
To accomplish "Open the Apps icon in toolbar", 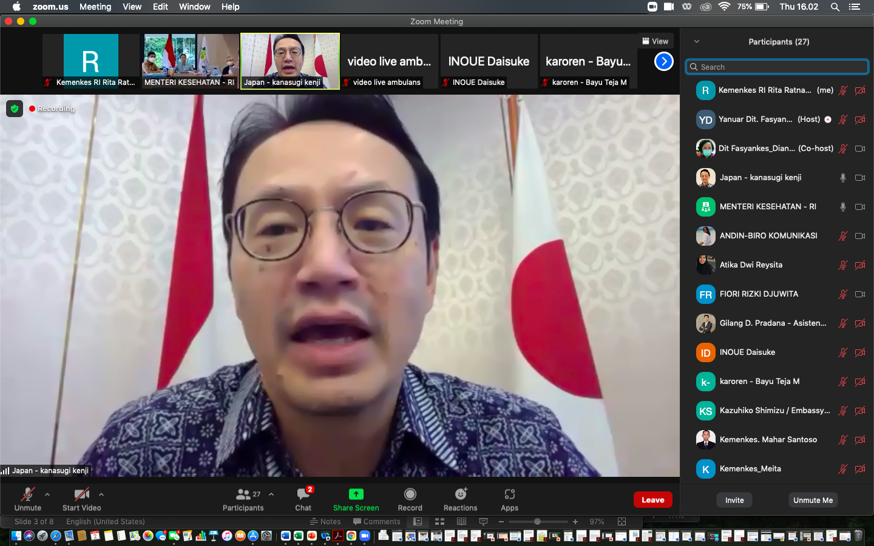I will point(510,494).
